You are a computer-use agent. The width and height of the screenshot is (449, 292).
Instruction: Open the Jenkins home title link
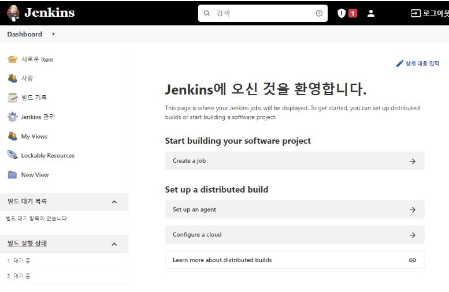click(50, 13)
